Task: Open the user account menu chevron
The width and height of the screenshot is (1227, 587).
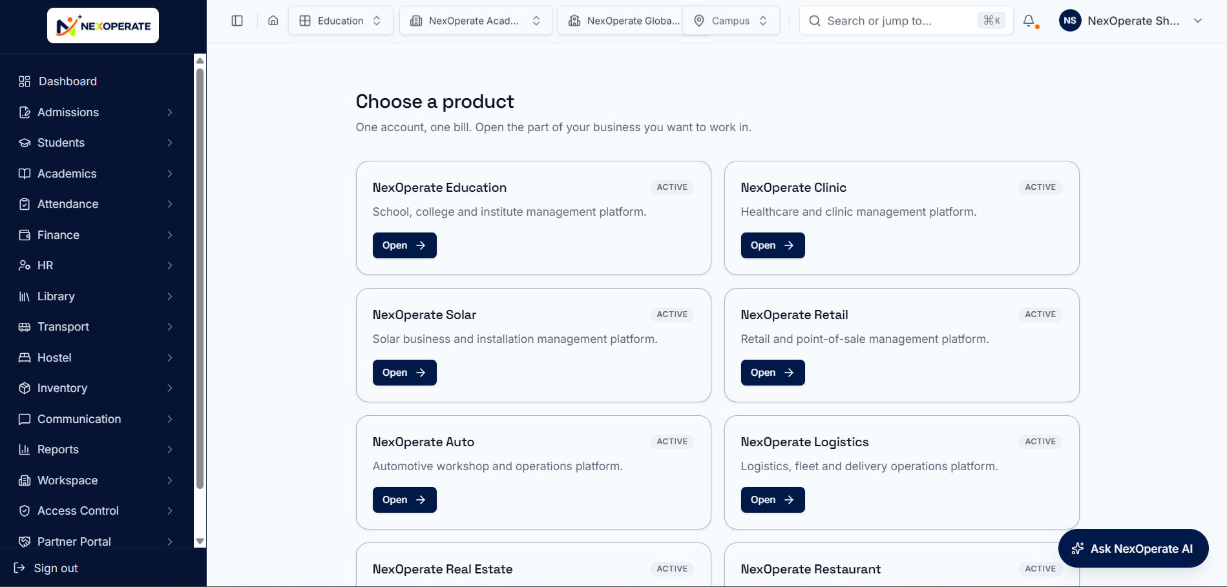Action: (1198, 21)
